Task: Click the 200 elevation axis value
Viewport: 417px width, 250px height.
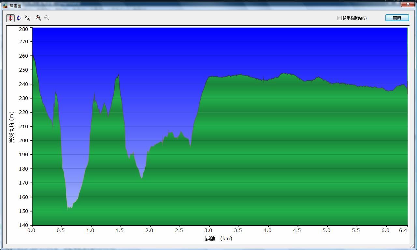Action: (23, 141)
